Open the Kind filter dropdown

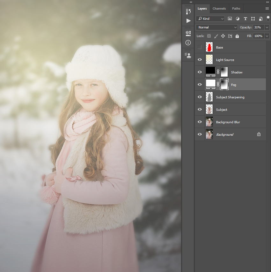(210, 19)
